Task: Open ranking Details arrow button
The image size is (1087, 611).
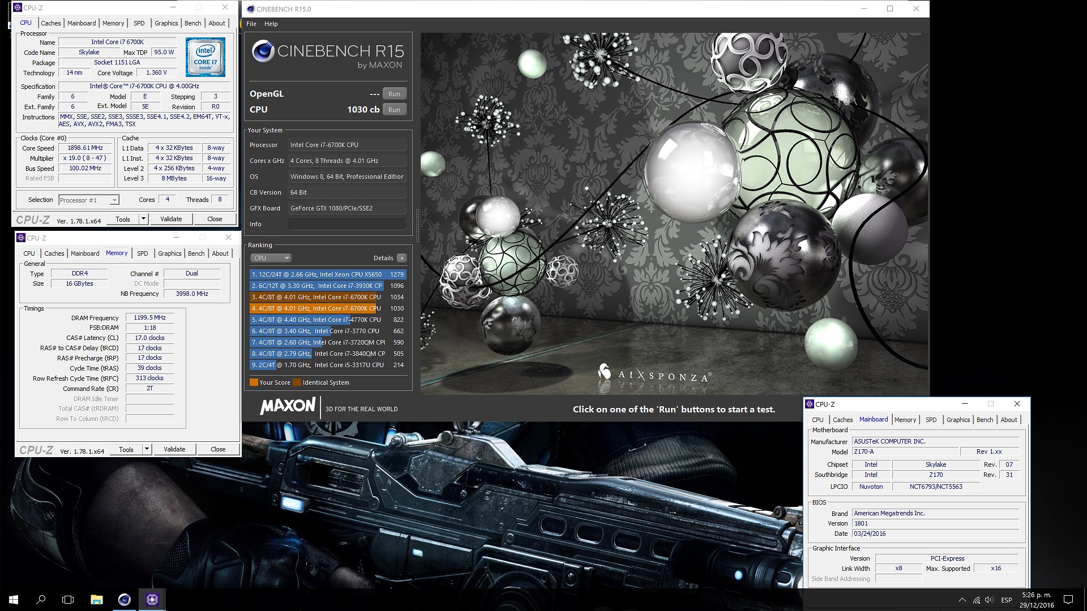Action: tap(401, 258)
